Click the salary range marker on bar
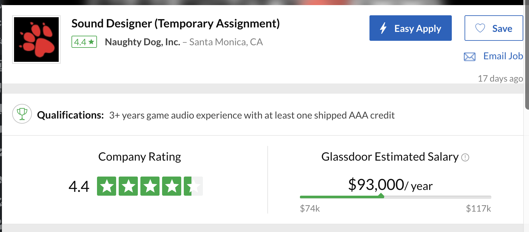This screenshot has height=232, width=529. tap(381, 196)
